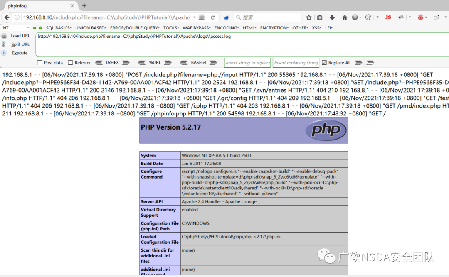Click the 'Apache 2.4 Handler - Apache Lounge' value
The width and height of the screenshot is (449, 277).
tap(219, 202)
